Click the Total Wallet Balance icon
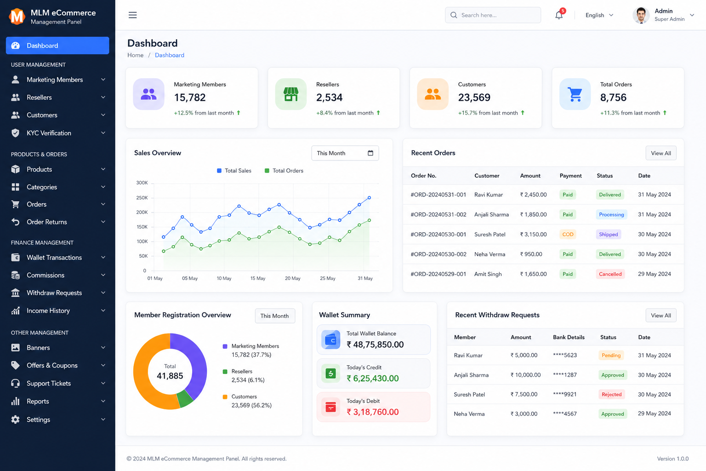Image resolution: width=706 pixels, height=471 pixels. [x=331, y=340]
